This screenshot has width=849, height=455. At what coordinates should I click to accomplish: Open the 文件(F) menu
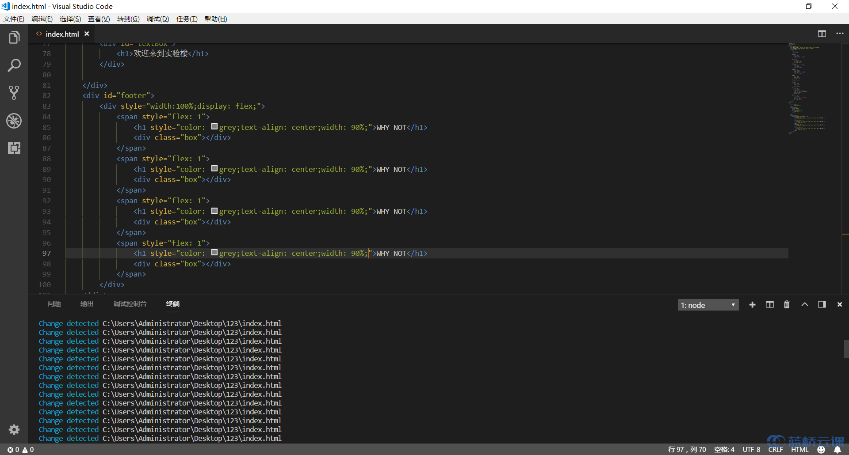pyautogui.click(x=14, y=19)
